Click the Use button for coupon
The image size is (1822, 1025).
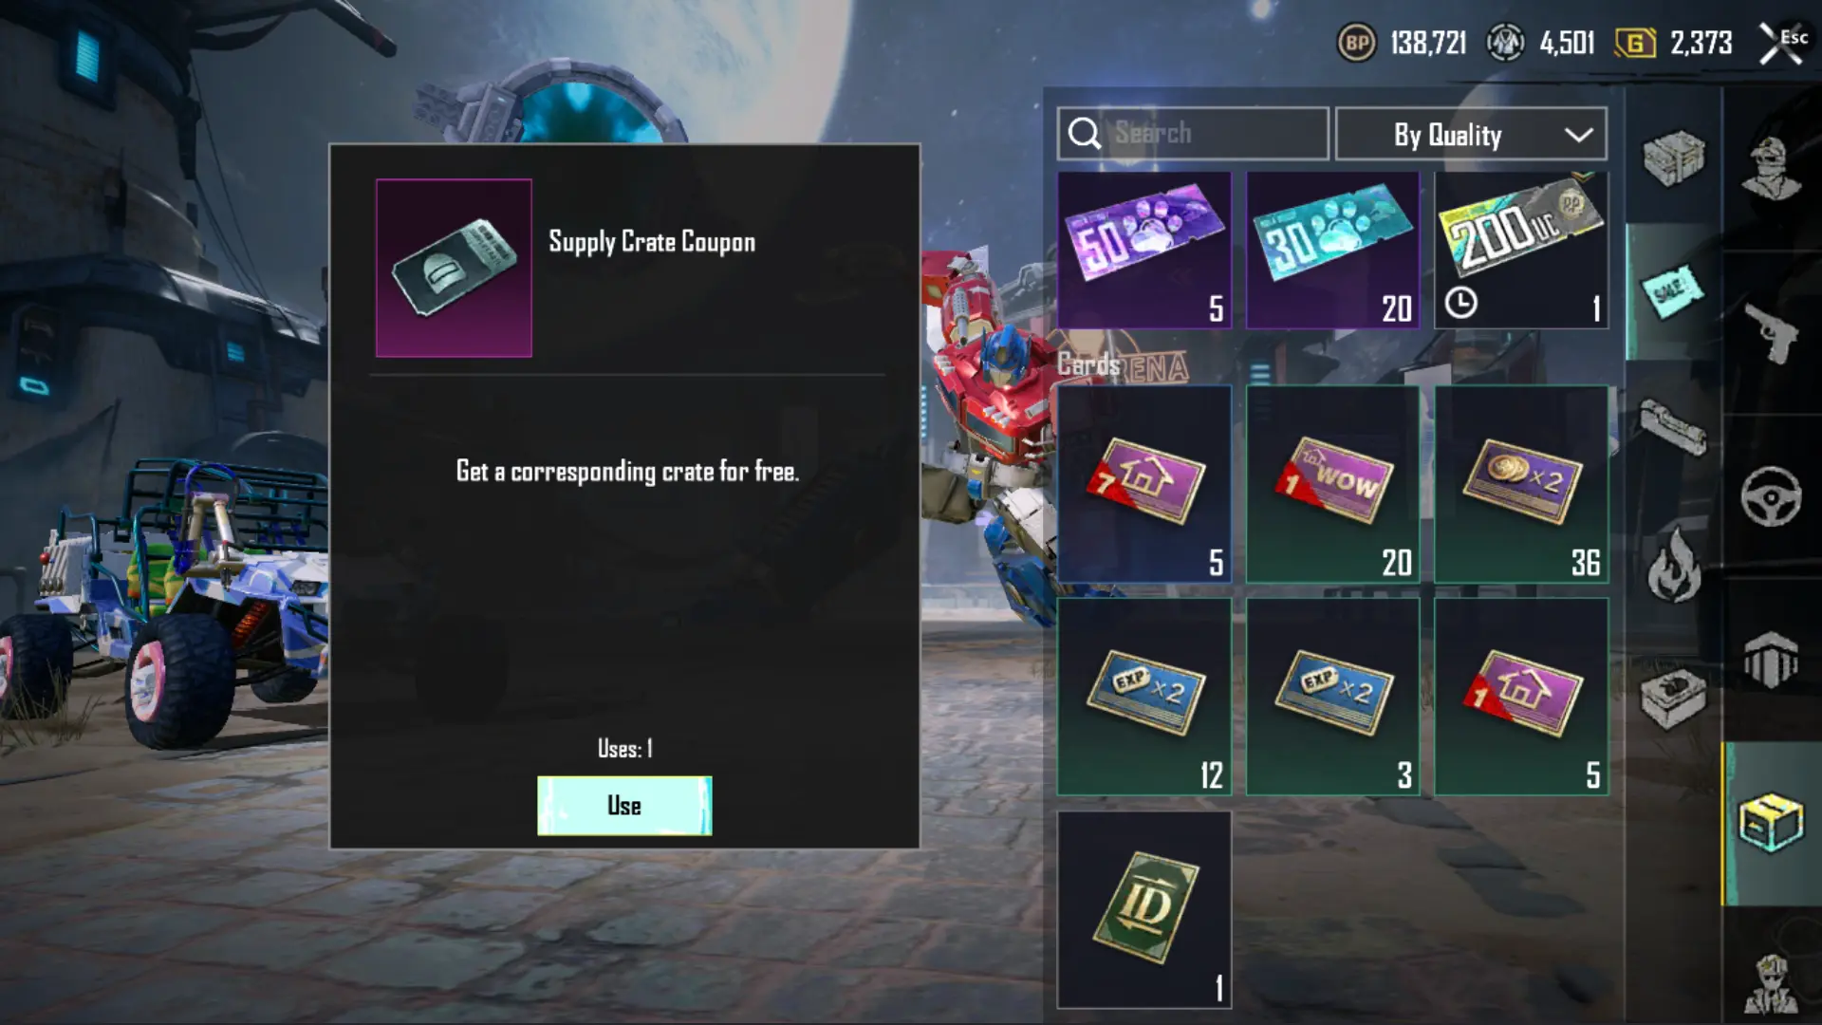click(624, 806)
